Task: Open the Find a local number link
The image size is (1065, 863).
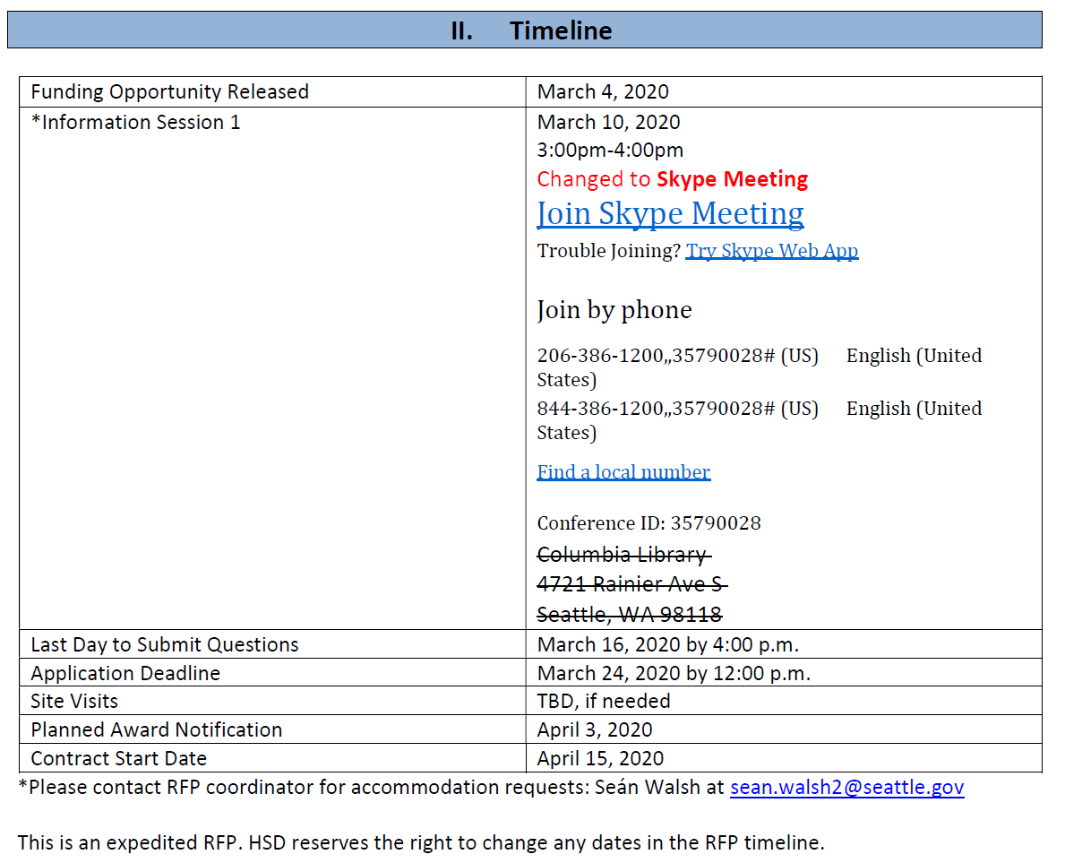Action: 623,471
